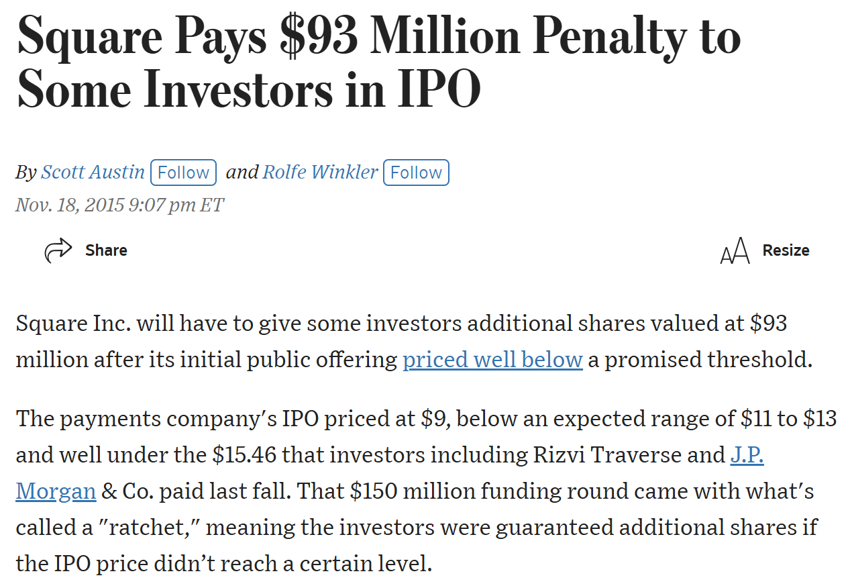Open Rolfe Winkler's author page
Viewport: 852px width, 588px height.
tap(320, 172)
